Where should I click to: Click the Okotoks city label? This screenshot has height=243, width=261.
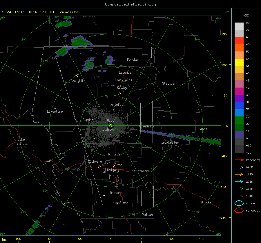[x=116, y=193]
